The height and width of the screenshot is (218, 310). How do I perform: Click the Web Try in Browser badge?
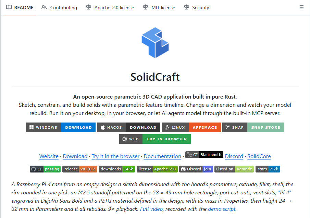coord(155,139)
